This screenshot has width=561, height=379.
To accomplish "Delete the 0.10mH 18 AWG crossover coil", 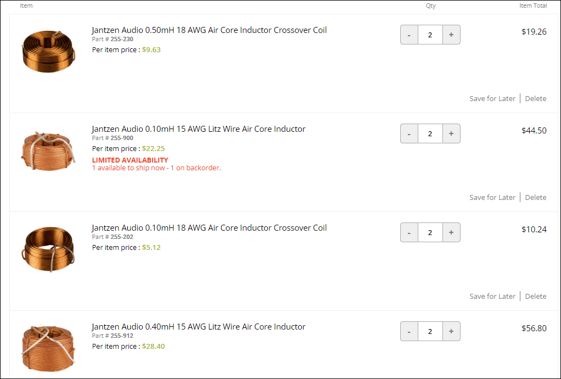I will click(x=536, y=296).
